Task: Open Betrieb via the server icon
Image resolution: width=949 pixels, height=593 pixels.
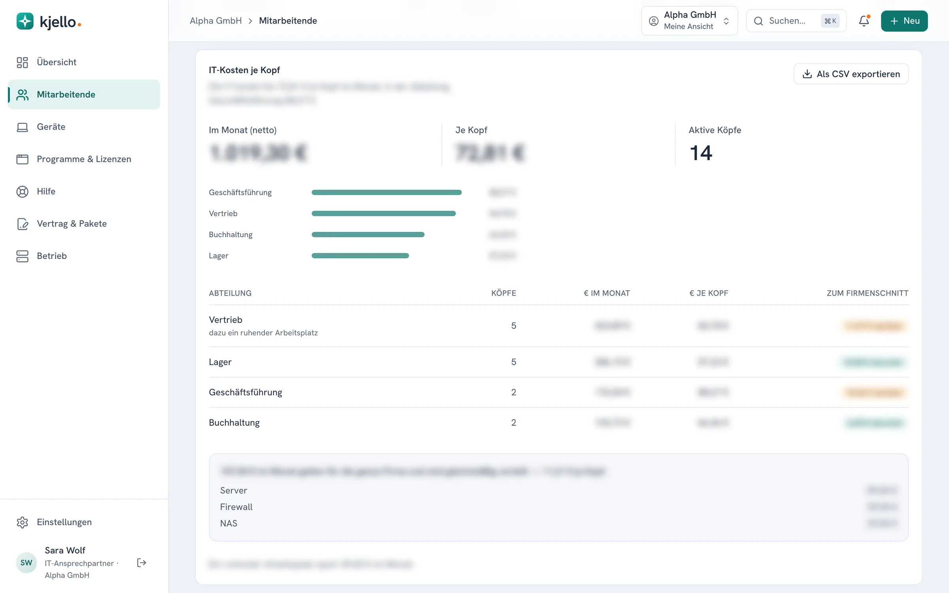Action: tap(22, 256)
